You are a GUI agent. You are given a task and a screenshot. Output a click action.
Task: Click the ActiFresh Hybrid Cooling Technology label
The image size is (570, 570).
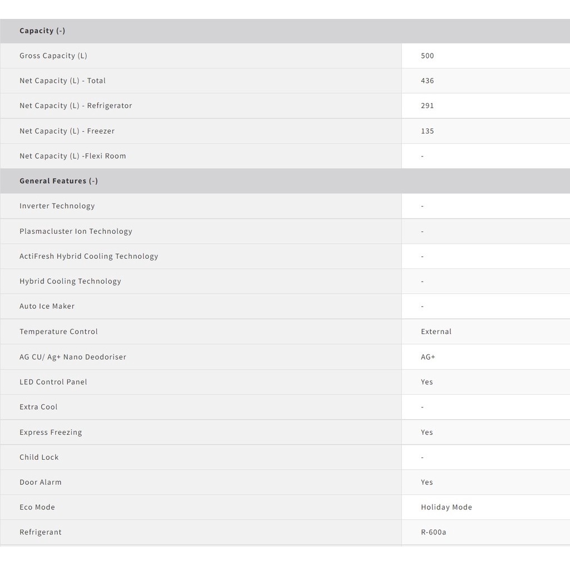pos(89,256)
